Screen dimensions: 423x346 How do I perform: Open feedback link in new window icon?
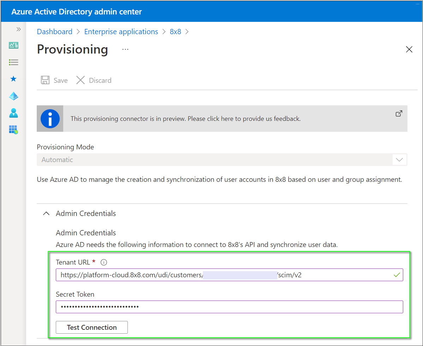pyautogui.click(x=399, y=113)
